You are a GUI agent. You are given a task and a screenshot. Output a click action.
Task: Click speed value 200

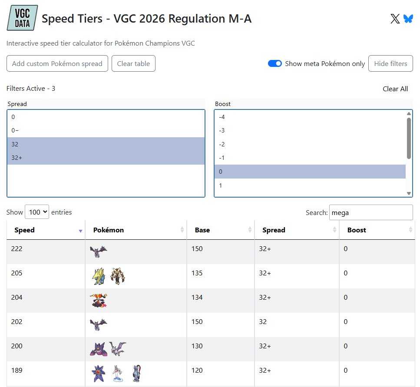click(x=17, y=346)
